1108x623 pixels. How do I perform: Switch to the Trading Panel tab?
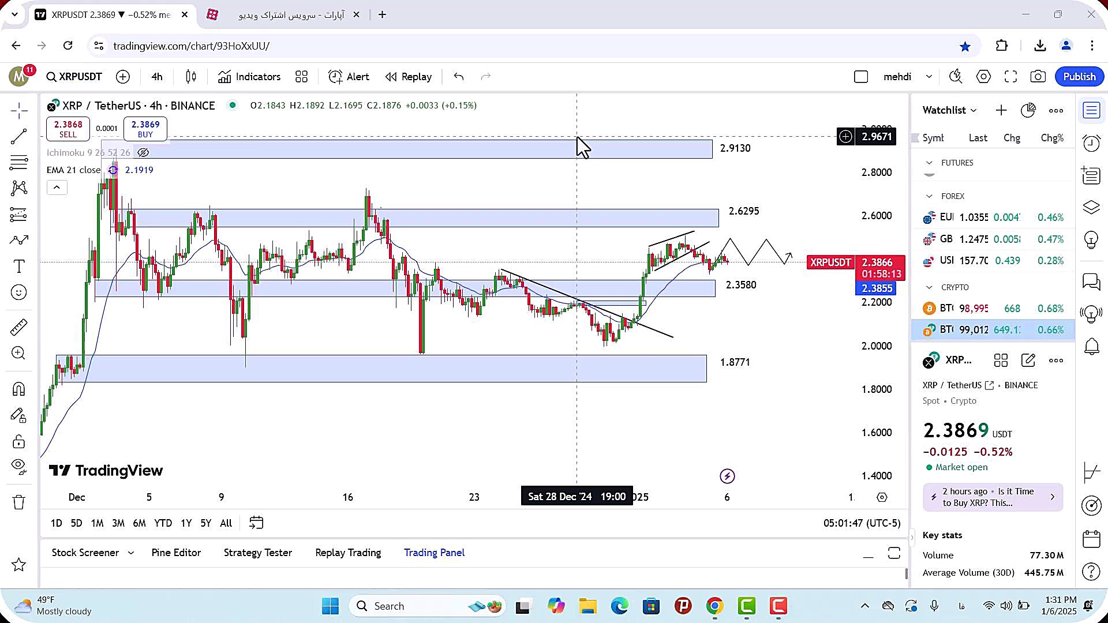[x=434, y=553]
